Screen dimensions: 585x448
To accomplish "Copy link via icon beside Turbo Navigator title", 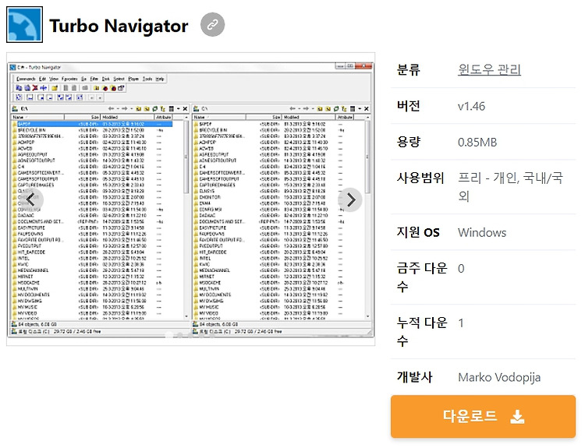I will tap(212, 25).
